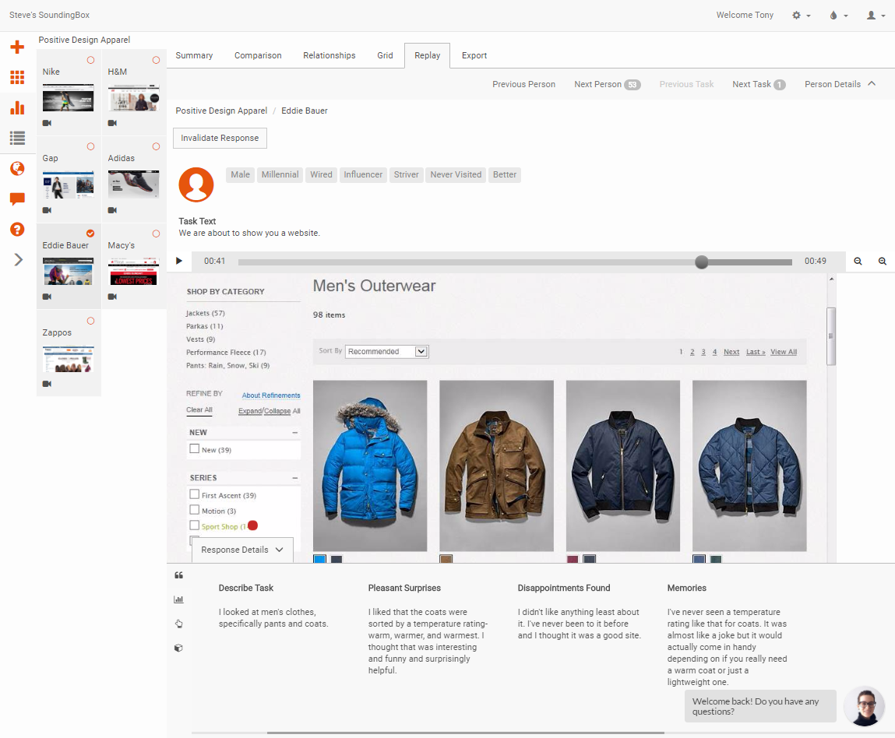The width and height of the screenshot is (895, 738).
Task: Select the Adidas radio circle
Action: pos(156,146)
